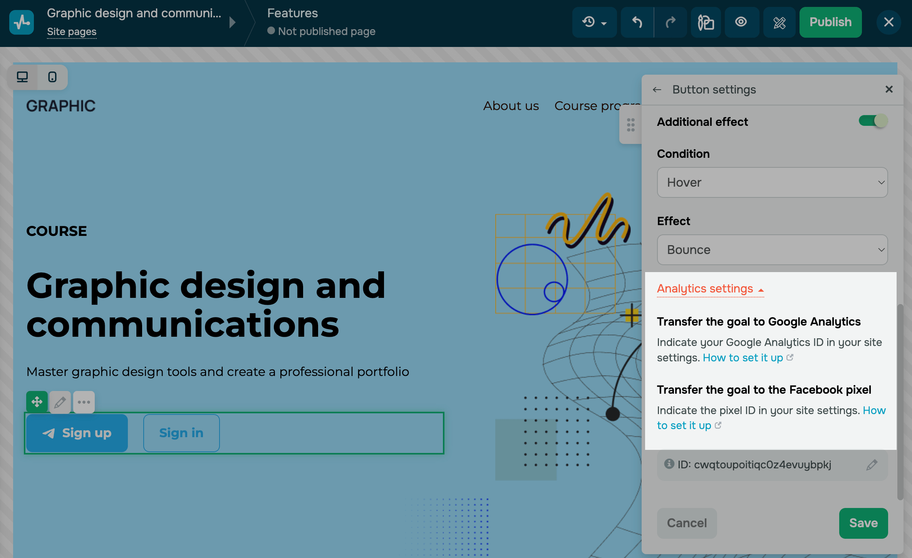Click the copy-paste blocks icon in the toolbar

coord(706,22)
